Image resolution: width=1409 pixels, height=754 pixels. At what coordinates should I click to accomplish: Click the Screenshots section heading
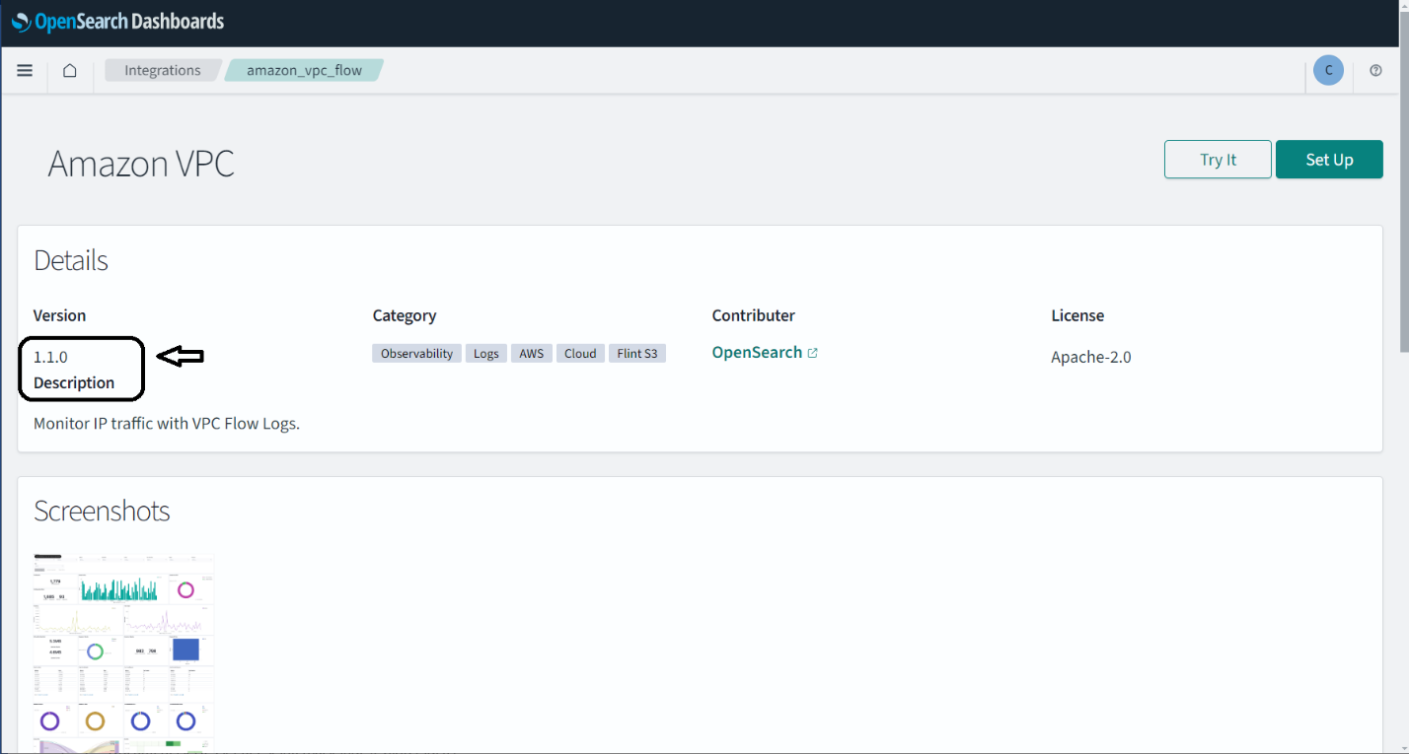click(x=102, y=511)
